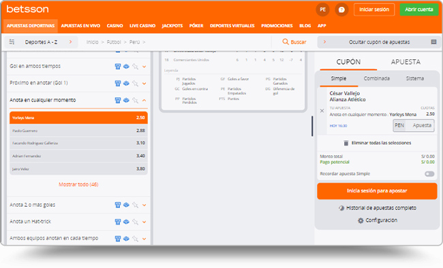The width and height of the screenshot is (443, 268).
Task: Open Casino menu item
Action: pos(114,26)
